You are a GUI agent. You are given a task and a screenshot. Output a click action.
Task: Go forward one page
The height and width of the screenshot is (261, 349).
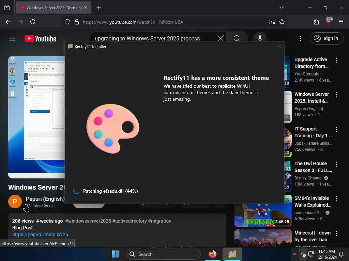pyautogui.click(x=20, y=22)
